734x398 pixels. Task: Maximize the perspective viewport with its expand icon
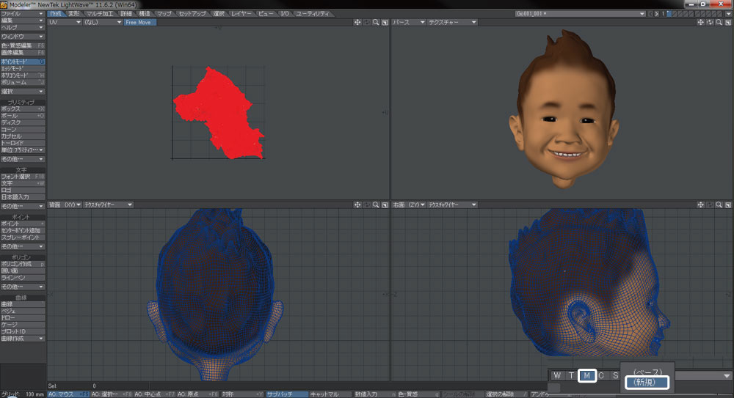click(728, 23)
